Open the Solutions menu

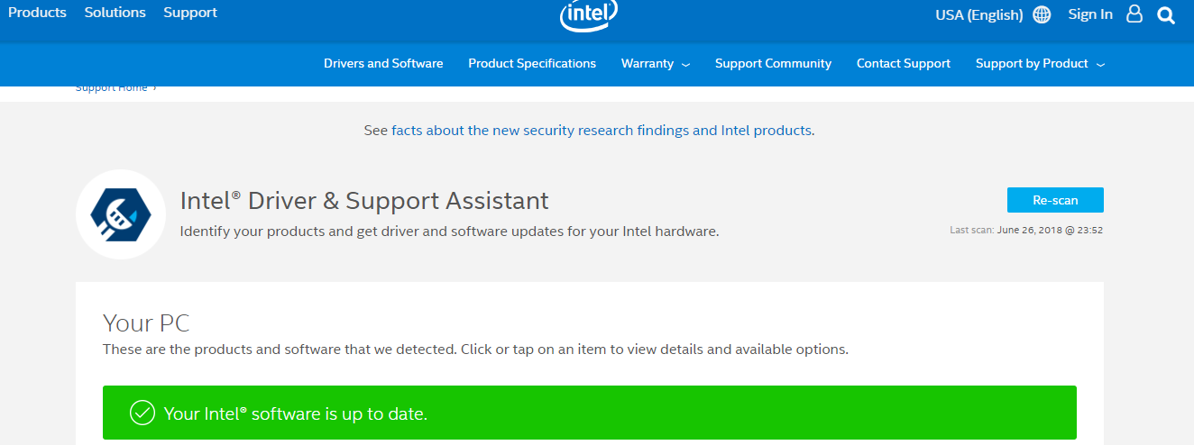click(x=115, y=13)
